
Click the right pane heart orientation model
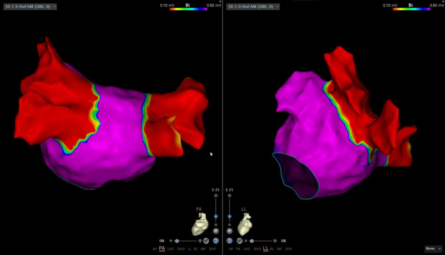(245, 226)
